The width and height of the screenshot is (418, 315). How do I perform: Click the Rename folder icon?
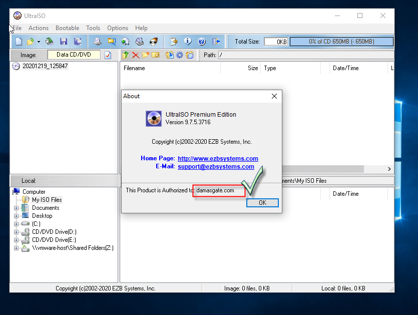click(x=155, y=55)
